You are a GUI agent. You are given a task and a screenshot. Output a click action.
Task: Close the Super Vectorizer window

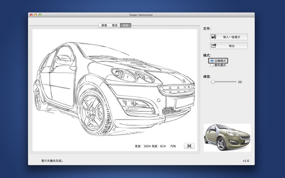point(31,15)
